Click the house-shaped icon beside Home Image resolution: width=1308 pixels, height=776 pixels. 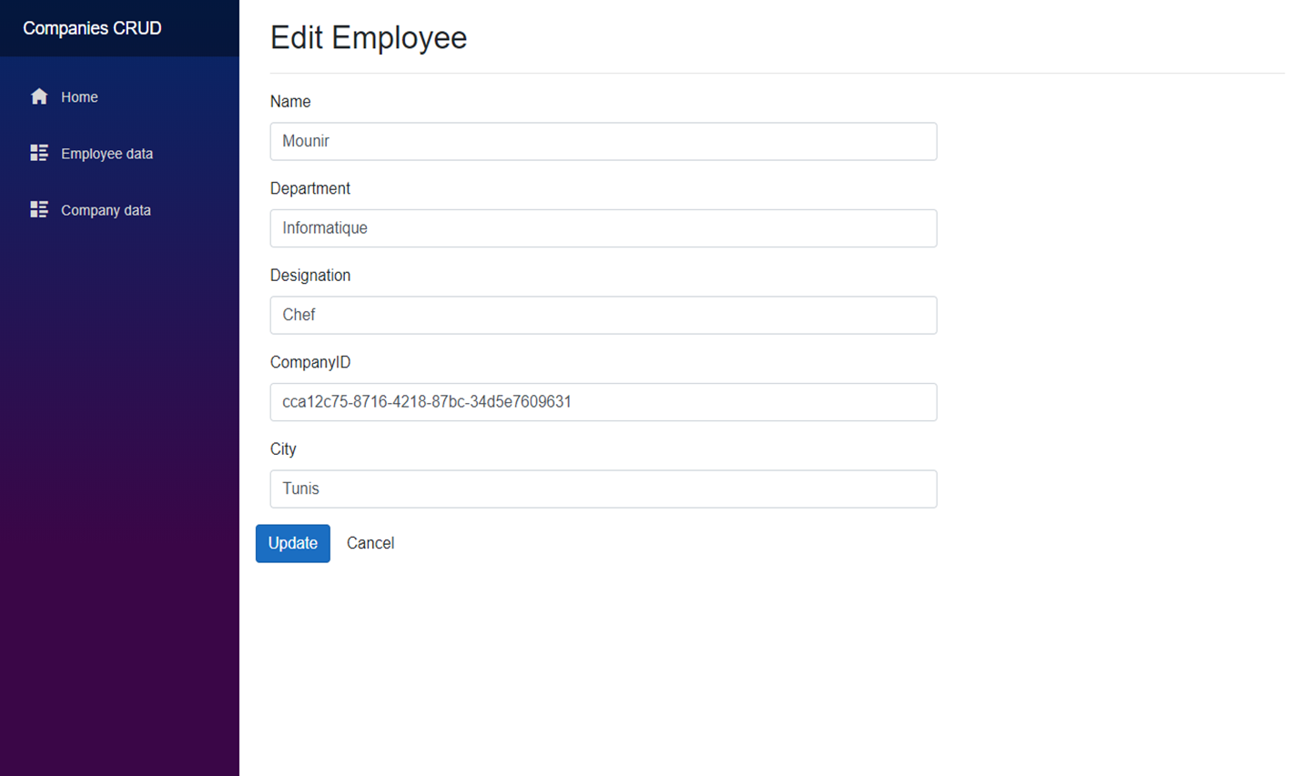[39, 96]
